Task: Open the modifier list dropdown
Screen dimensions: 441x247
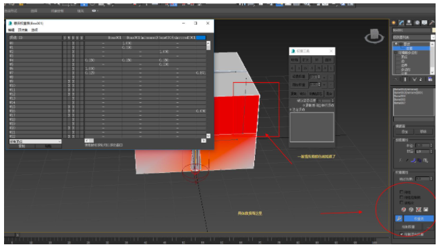Action: click(432, 37)
